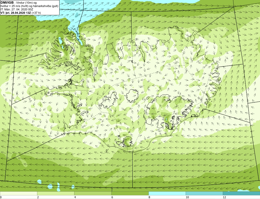The height and width of the screenshot is (199, 260).
Task: Click the legend scale label '10'
Action: [187, 197]
